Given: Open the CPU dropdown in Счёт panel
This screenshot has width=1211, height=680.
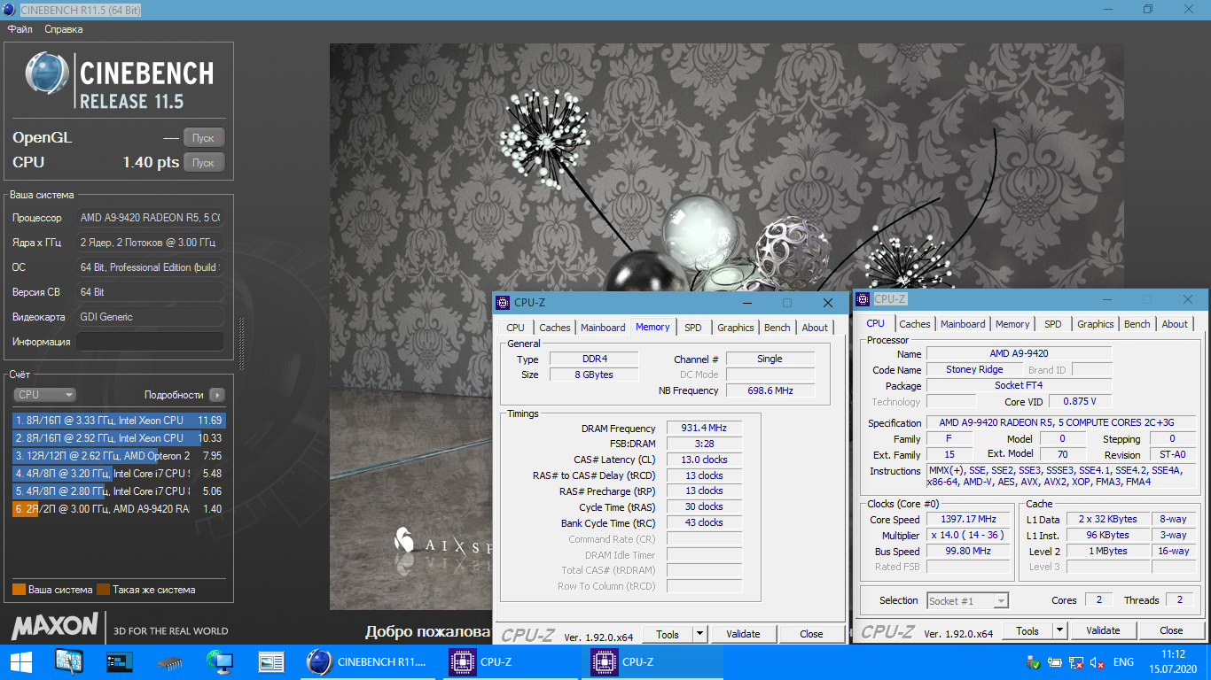Looking at the screenshot, I should coord(44,395).
